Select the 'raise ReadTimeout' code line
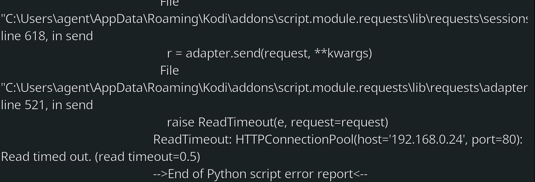The width and height of the screenshot is (535, 182). (x=277, y=123)
